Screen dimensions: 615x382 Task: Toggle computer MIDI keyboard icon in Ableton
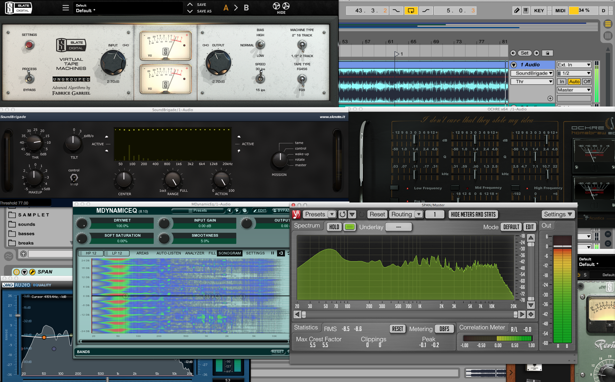tap(526, 11)
